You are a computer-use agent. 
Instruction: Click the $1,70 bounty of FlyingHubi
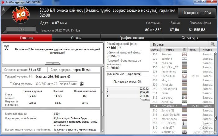point(195,76)
